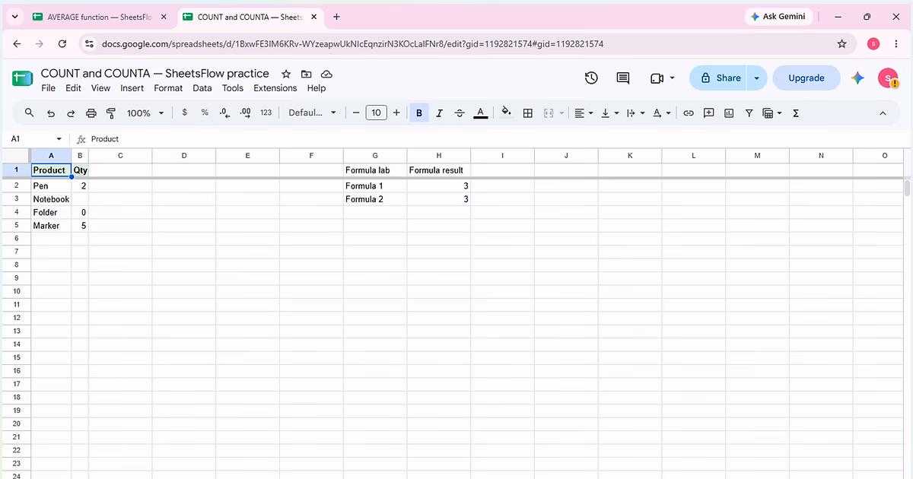Screen dimensions: 913x479
Task: Toggle italic formatting
Action: pyautogui.click(x=439, y=113)
